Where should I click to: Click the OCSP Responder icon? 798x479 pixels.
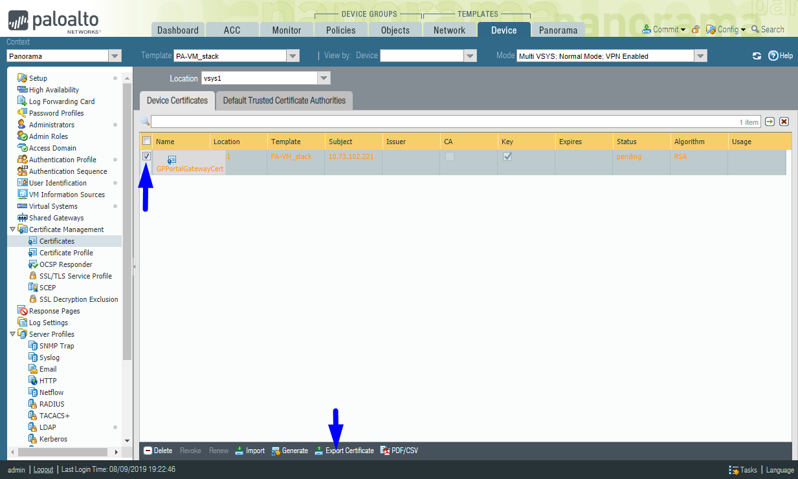(33, 264)
